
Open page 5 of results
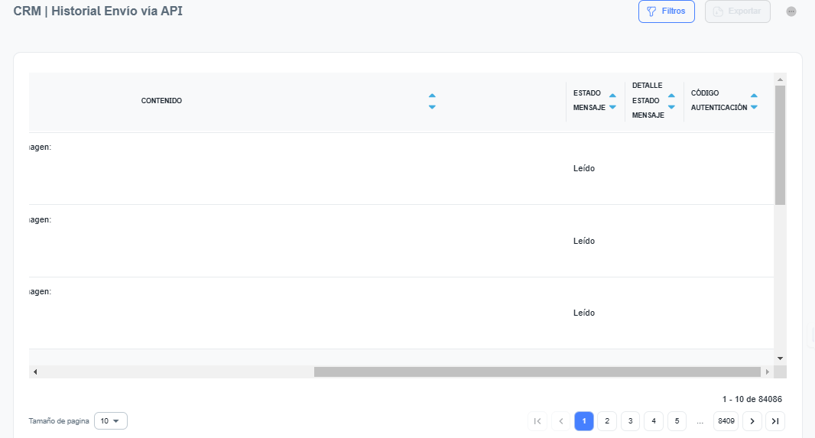click(677, 421)
